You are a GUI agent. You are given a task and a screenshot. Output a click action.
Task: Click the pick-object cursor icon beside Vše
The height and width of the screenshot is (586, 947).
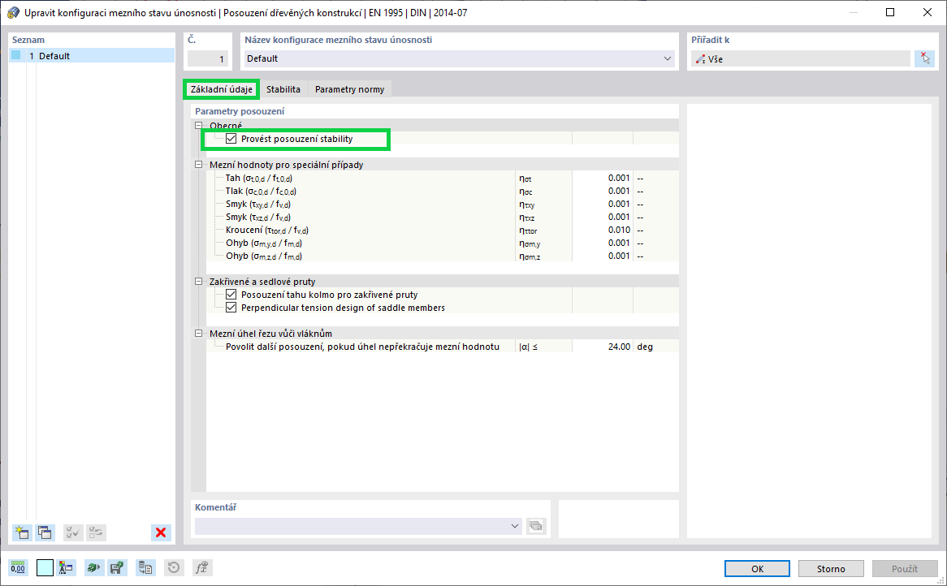click(x=924, y=58)
